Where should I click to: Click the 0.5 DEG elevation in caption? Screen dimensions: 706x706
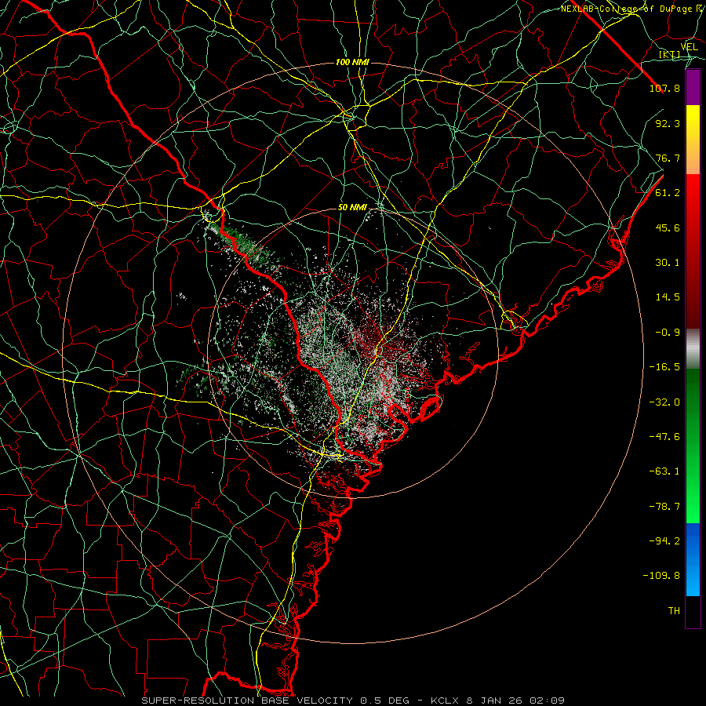(384, 701)
